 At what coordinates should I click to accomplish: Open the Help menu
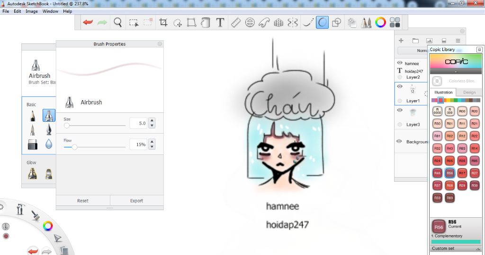coord(67,11)
